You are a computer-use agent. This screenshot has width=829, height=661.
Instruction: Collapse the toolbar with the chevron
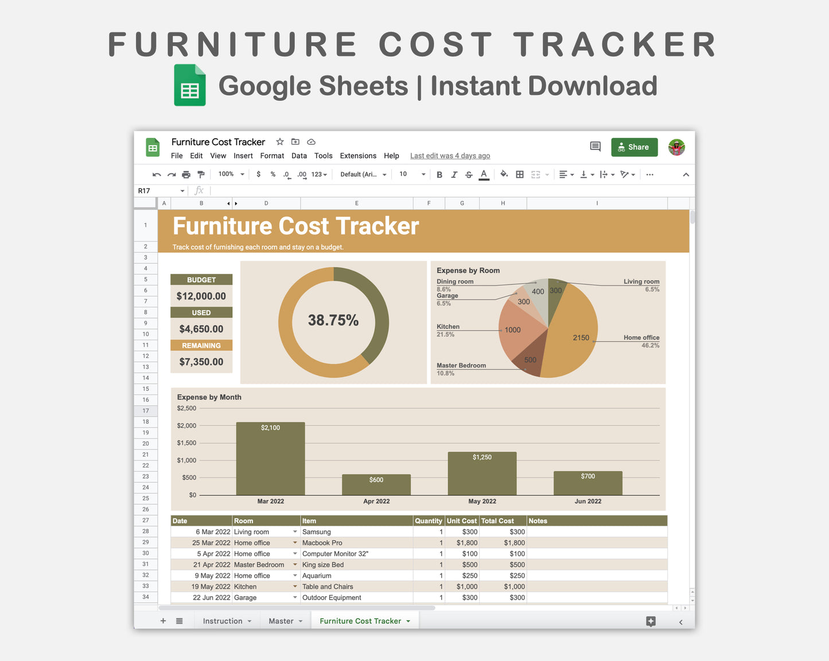tap(686, 174)
